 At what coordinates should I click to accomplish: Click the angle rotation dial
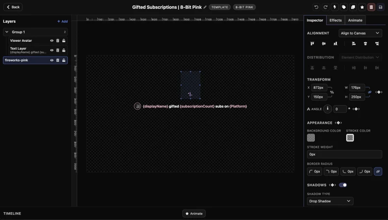click(328, 109)
